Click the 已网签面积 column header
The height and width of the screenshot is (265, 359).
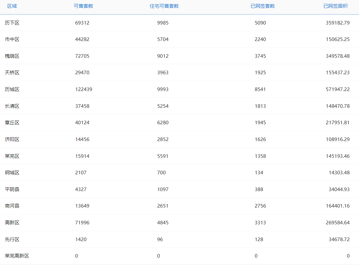click(x=335, y=6)
